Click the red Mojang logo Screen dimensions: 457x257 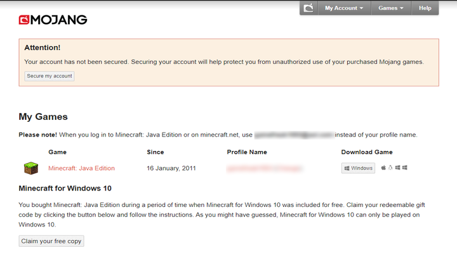[53, 20]
